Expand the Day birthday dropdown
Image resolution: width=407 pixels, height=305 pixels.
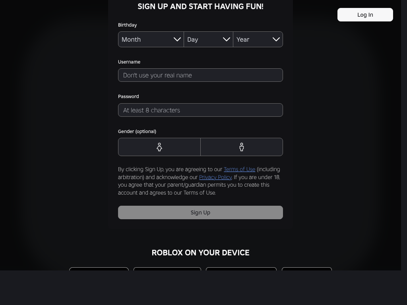[x=208, y=39]
